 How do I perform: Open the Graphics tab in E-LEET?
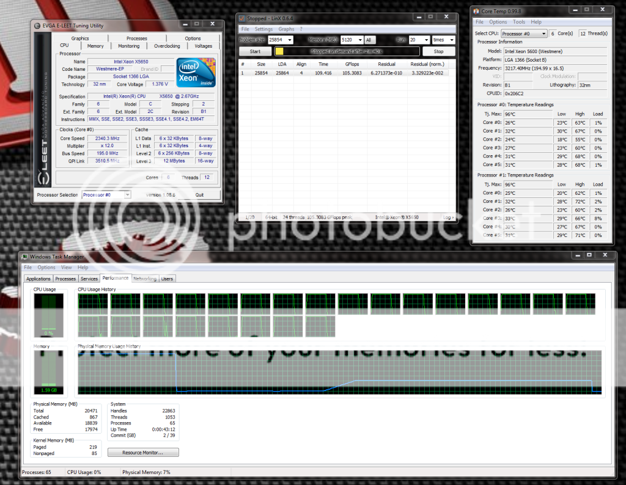click(x=80, y=38)
